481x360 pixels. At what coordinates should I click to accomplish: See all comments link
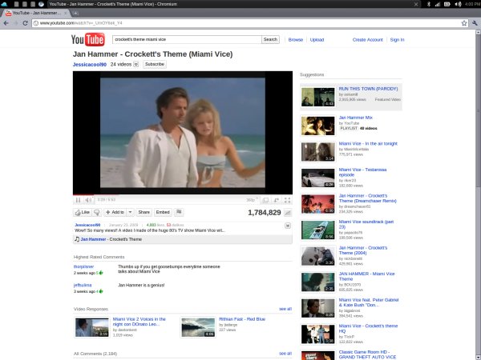[285, 354]
